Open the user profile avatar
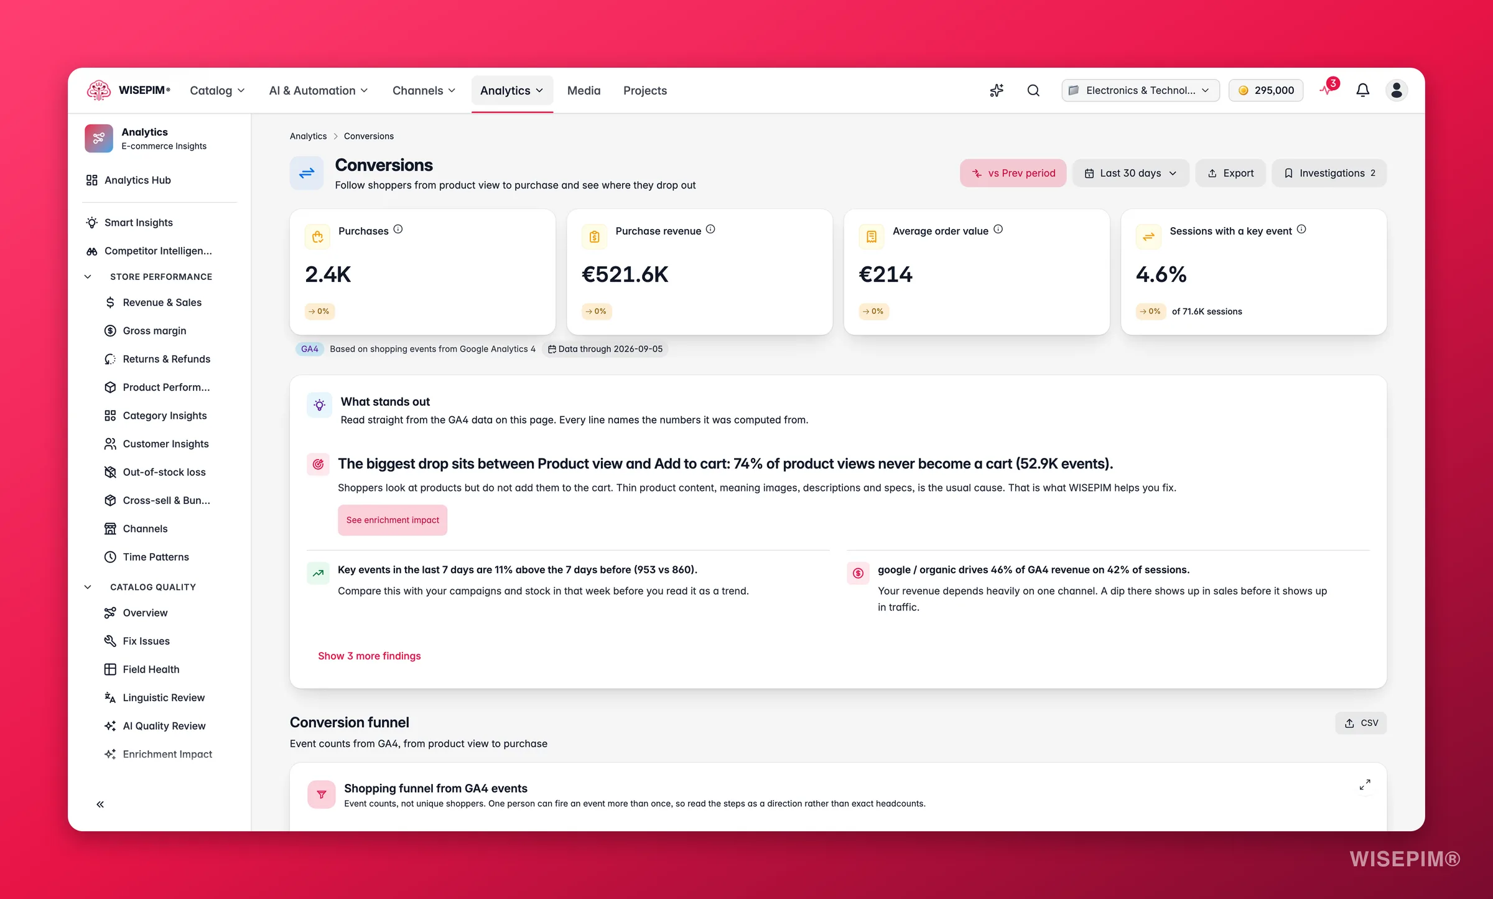This screenshot has height=899, width=1493. pyautogui.click(x=1397, y=90)
